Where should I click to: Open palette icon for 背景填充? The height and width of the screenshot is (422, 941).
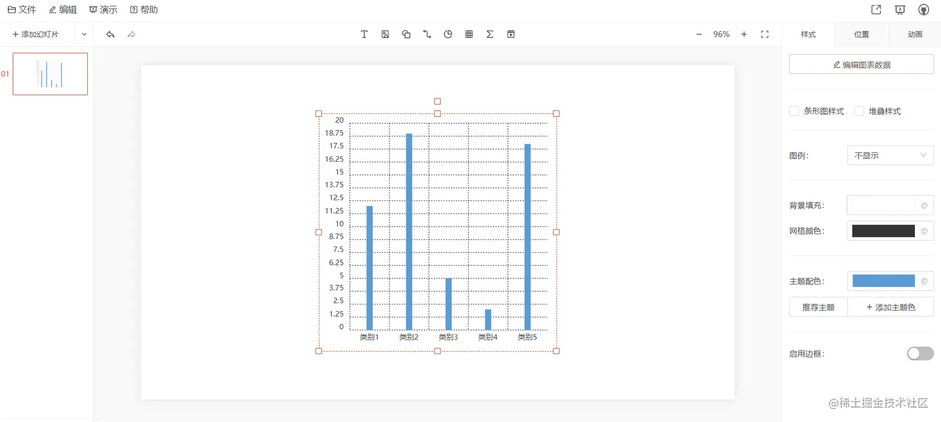tap(924, 205)
